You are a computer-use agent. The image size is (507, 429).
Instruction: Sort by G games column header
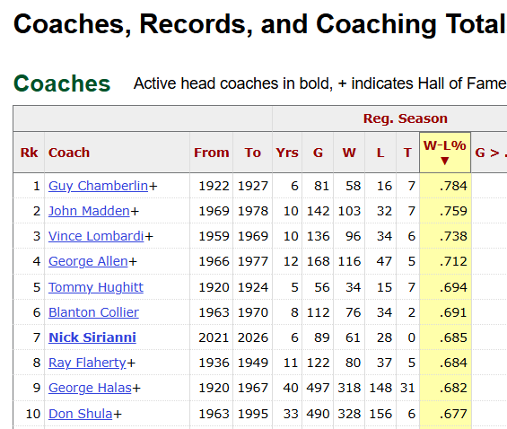(x=318, y=153)
